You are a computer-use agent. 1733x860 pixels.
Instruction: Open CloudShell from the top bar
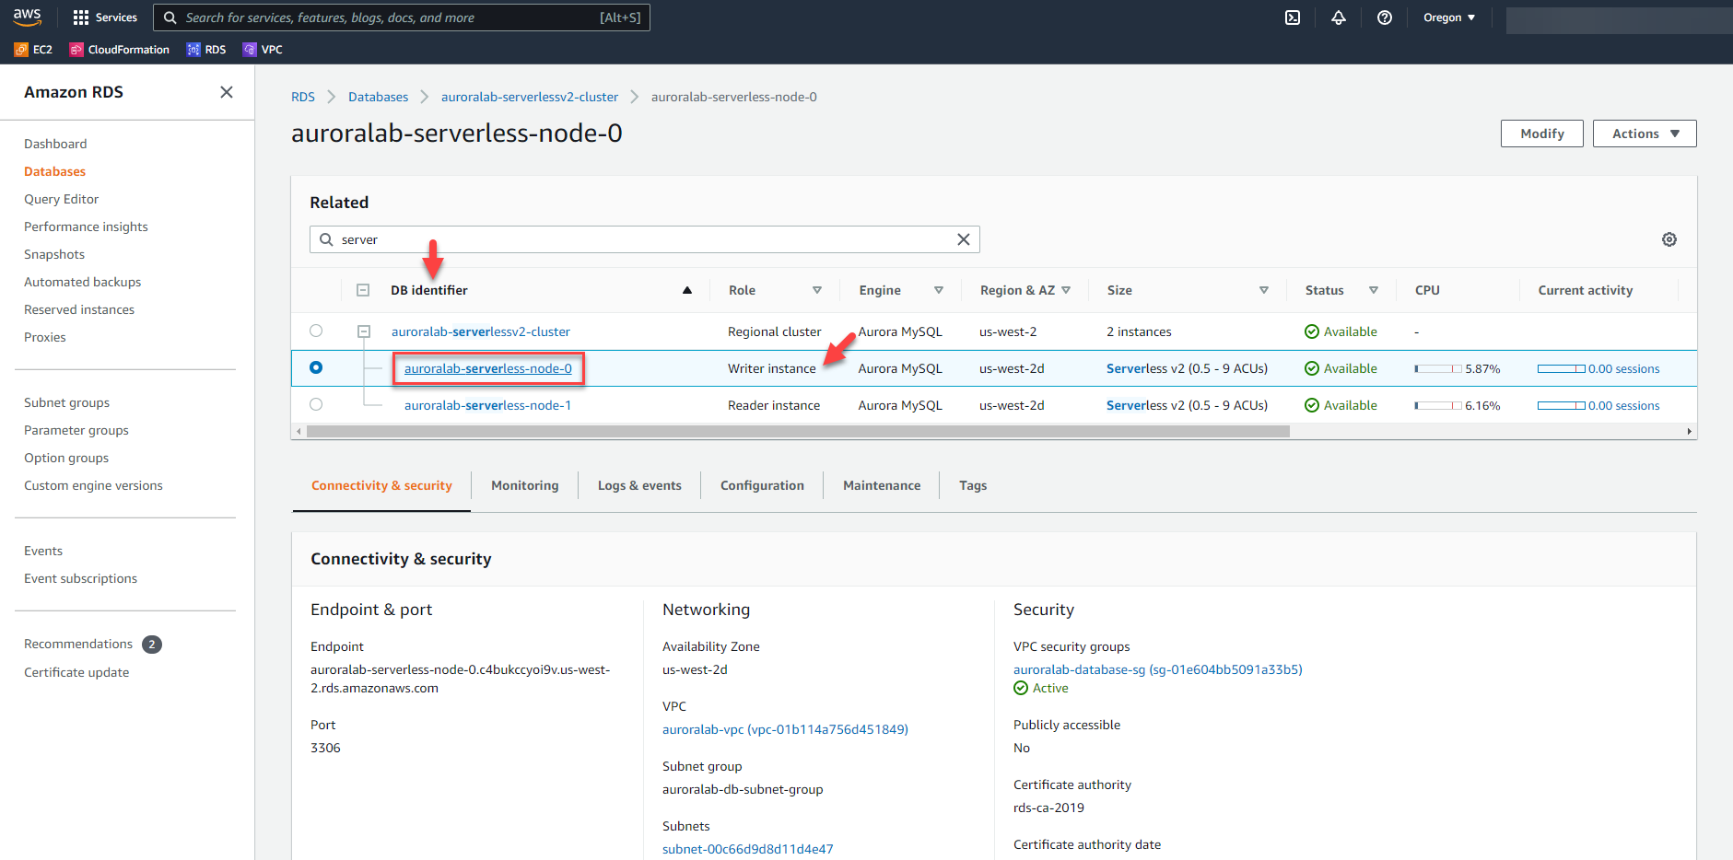point(1293,17)
